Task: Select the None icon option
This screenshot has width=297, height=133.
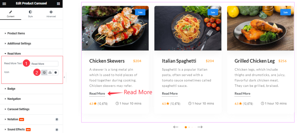Action: (x=44, y=73)
